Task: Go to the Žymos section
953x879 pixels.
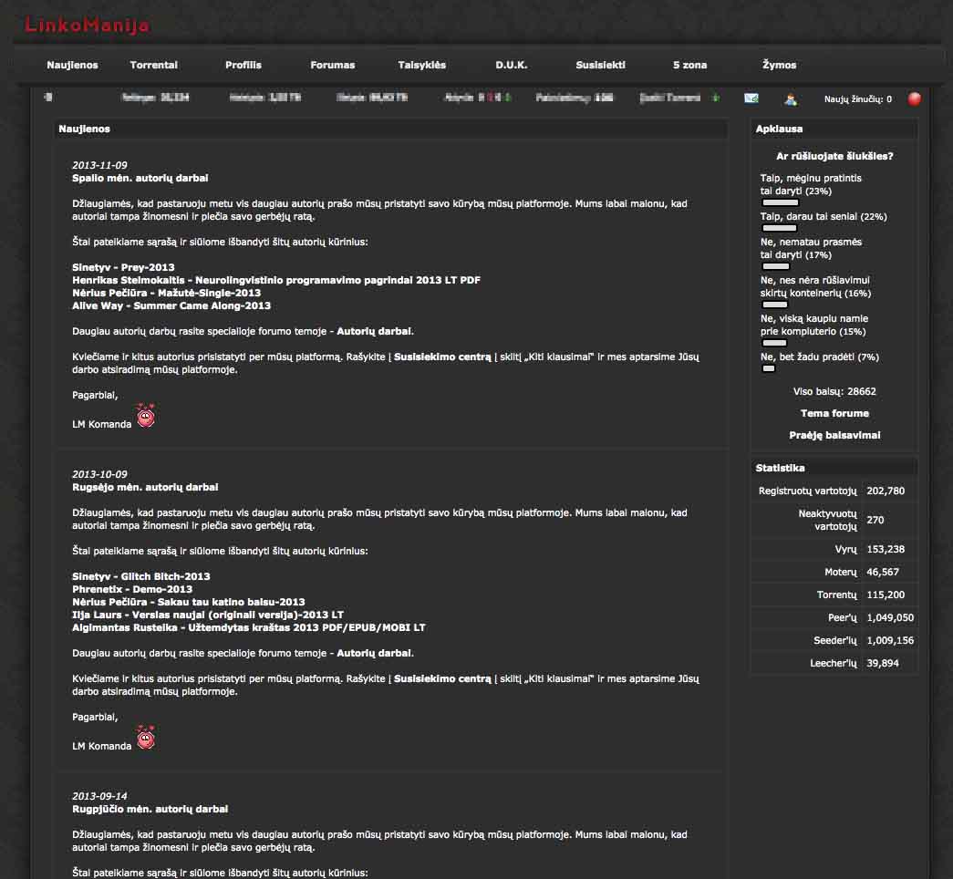Action: pos(780,65)
